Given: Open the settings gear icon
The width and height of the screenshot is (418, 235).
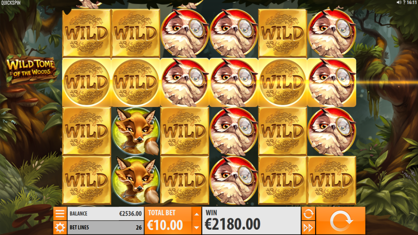Looking at the screenshot, I should coord(60,228).
